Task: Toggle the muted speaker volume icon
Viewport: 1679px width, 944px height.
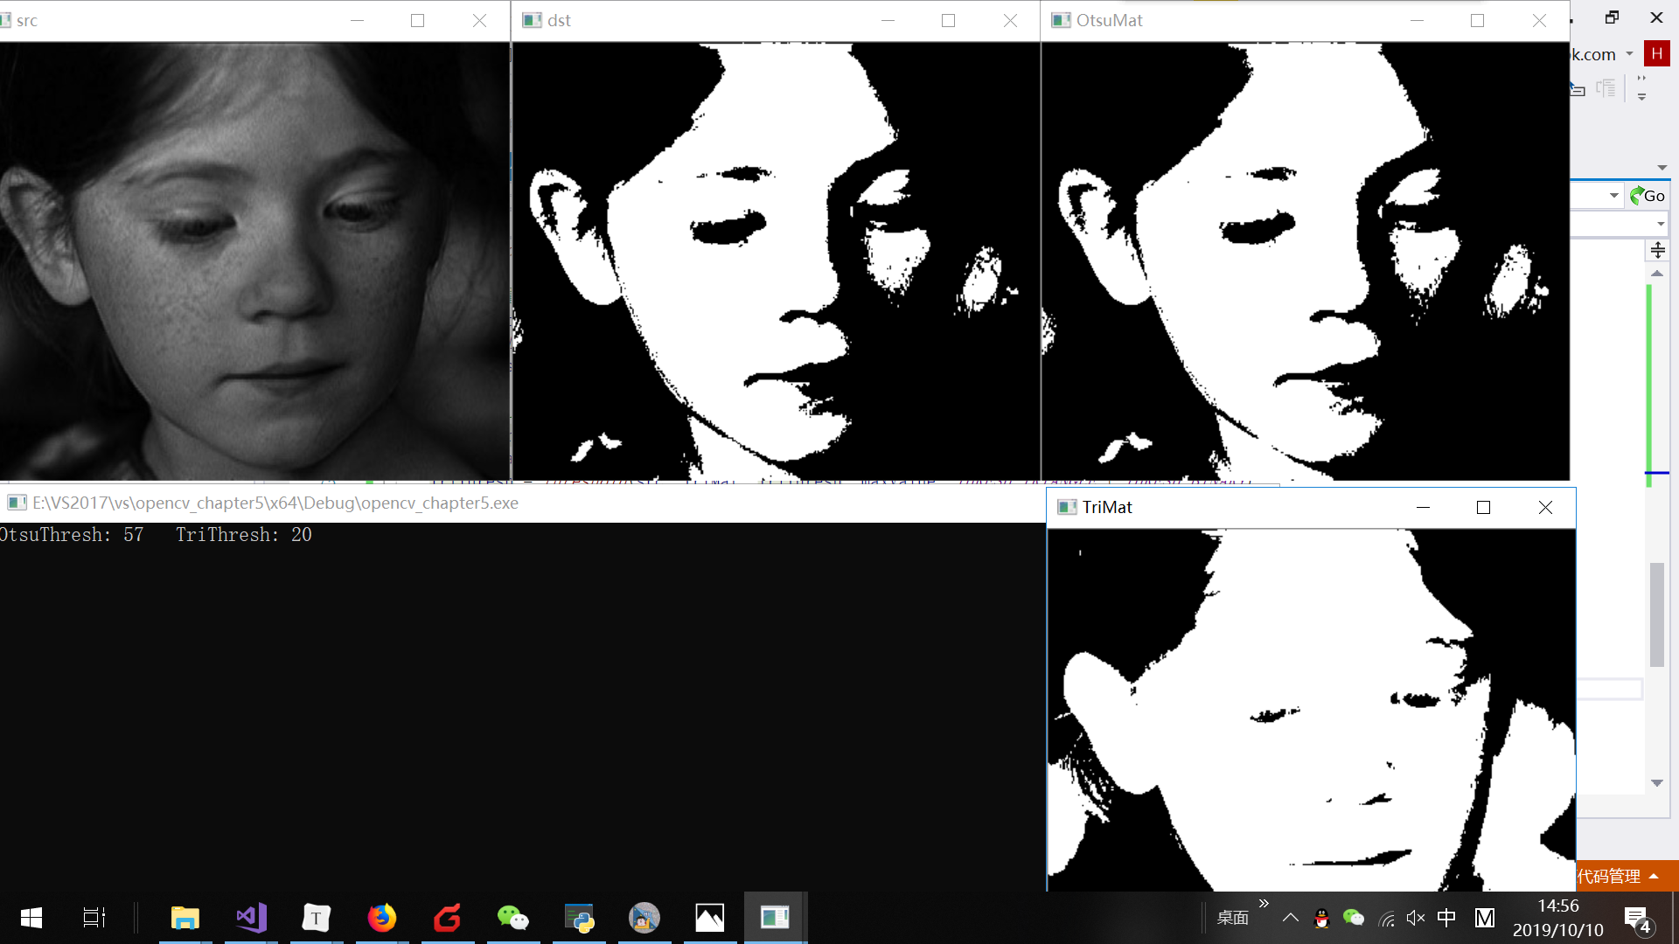Action: pyautogui.click(x=1416, y=918)
